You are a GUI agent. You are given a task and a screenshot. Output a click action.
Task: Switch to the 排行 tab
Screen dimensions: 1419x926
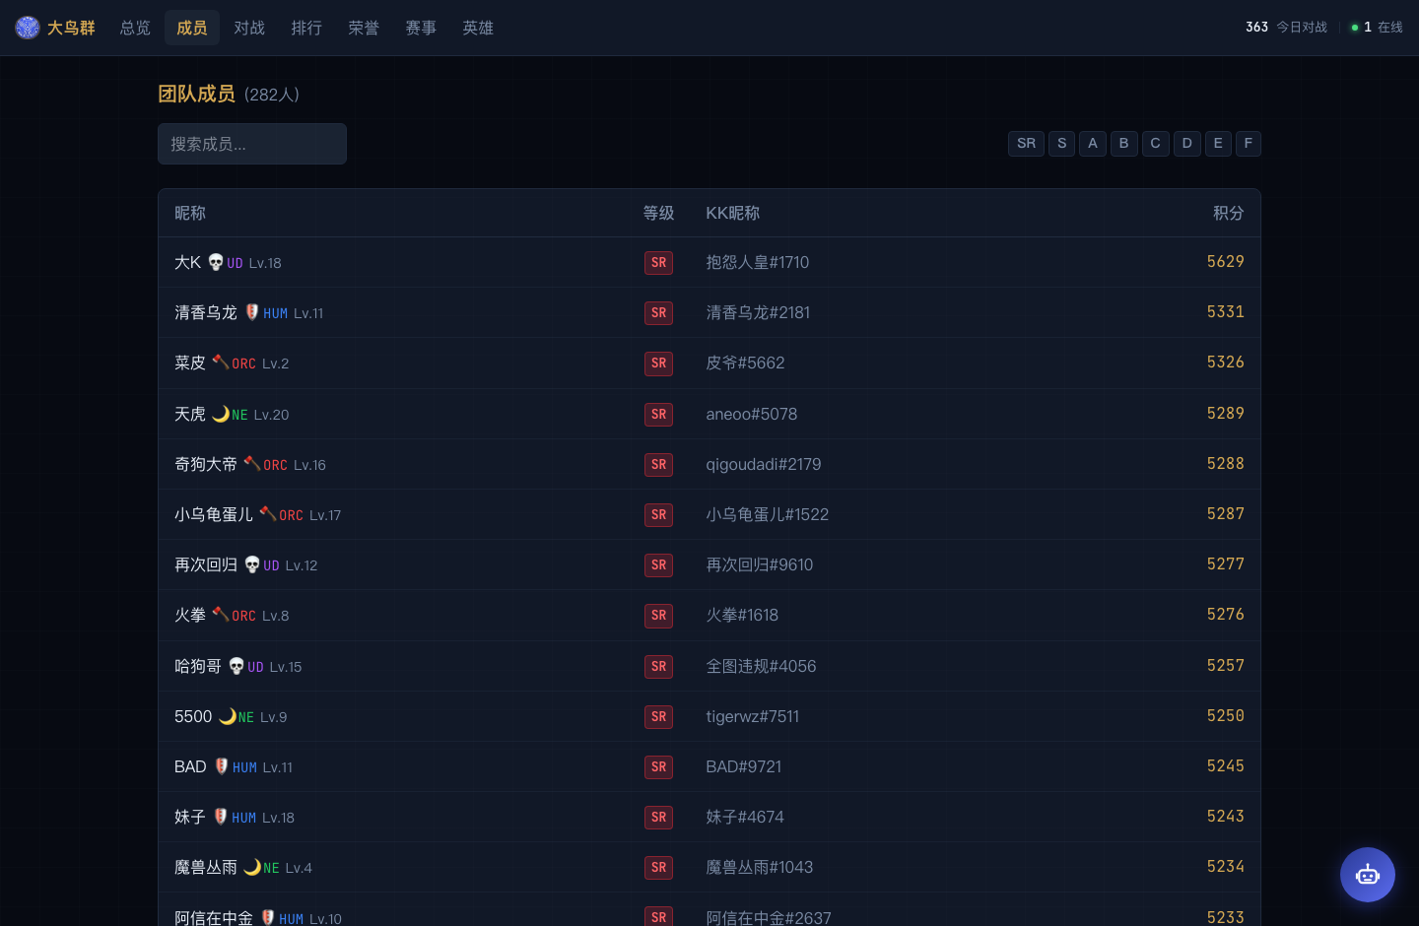coord(306,28)
